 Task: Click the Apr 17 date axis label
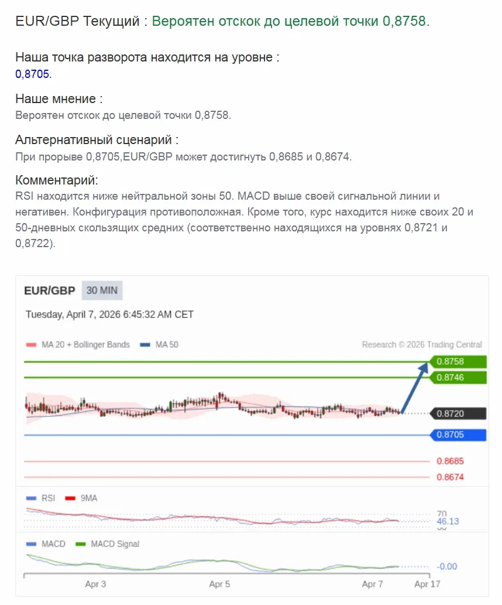tap(427, 584)
